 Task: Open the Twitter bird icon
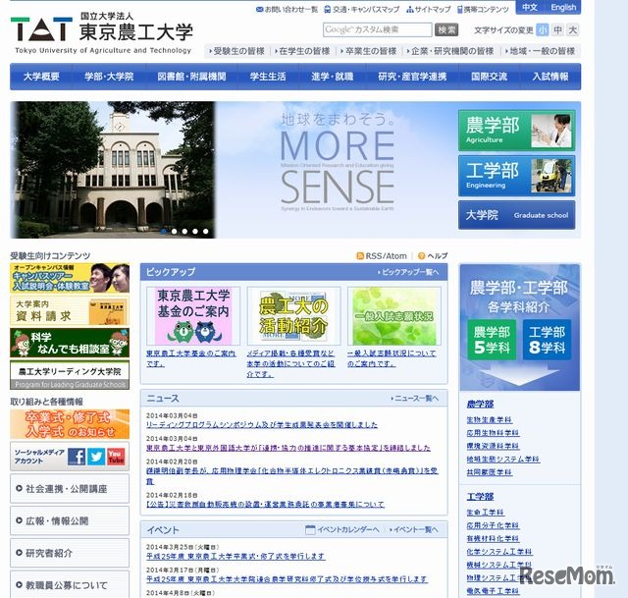tap(96, 457)
